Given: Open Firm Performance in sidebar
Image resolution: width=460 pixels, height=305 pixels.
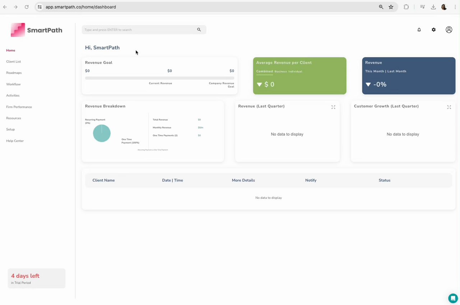Looking at the screenshot, I should tap(19, 107).
